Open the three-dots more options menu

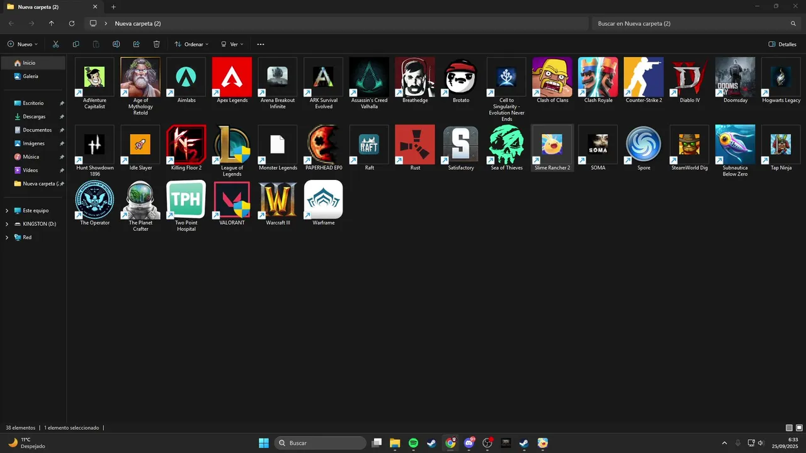(x=261, y=44)
